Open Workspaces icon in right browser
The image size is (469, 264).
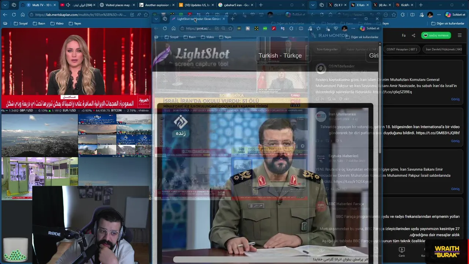click(322, 5)
